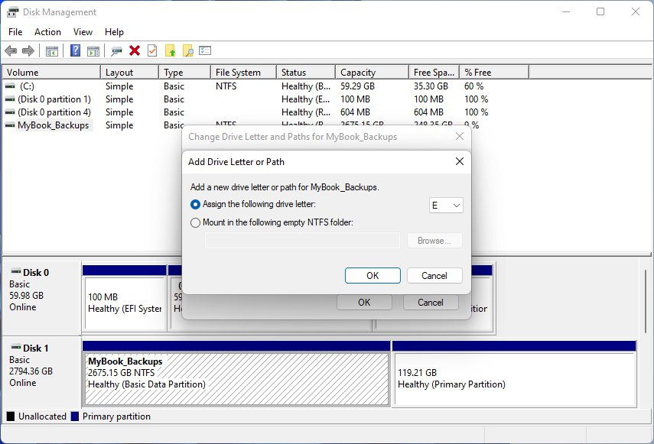
Task: Click Cancel in Change Drive Letter dialog behind
Action: (431, 303)
